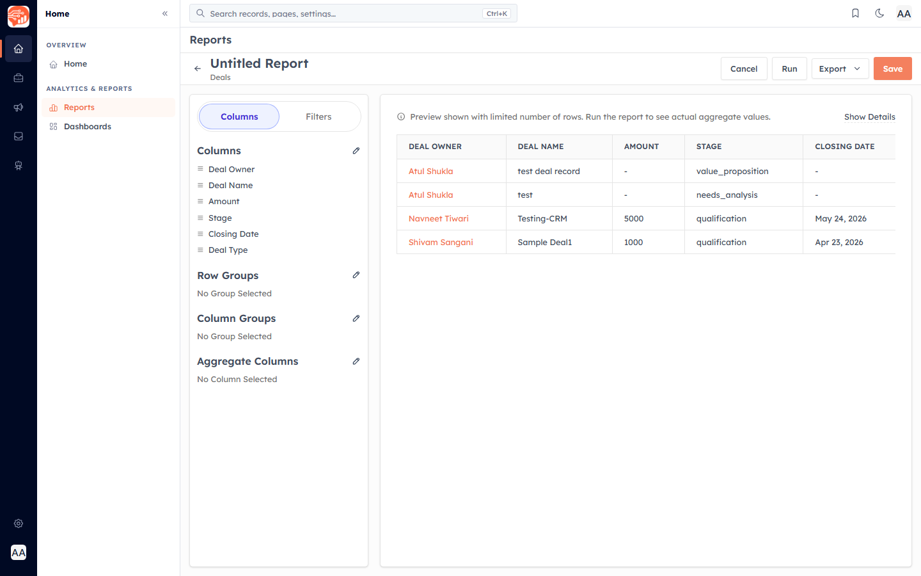Screen dimensions: 921x576
Task: Click the Untitled Report title
Action: click(259, 63)
